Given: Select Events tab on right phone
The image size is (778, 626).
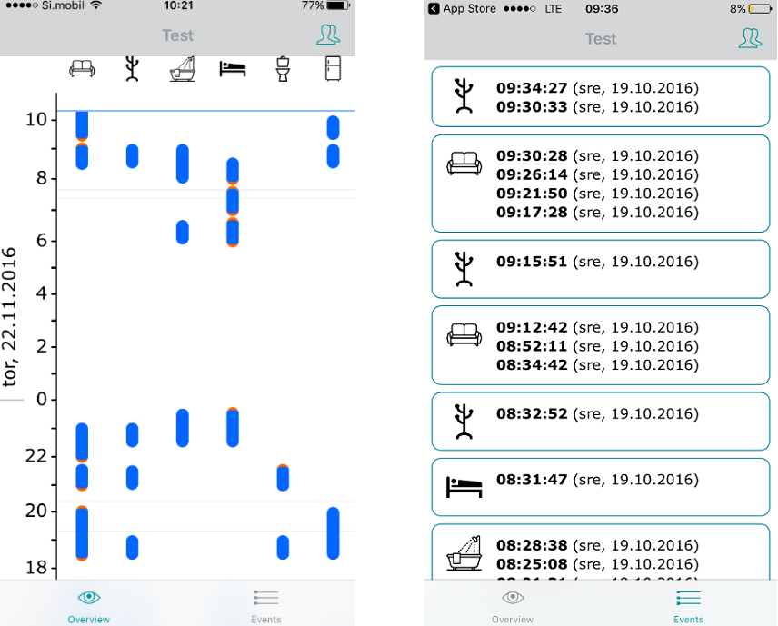Looking at the screenshot, I should click(688, 606).
